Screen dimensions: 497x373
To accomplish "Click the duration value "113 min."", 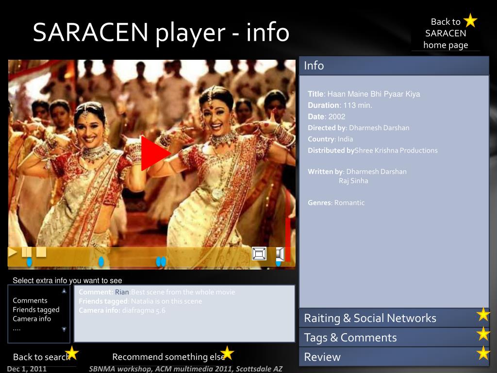I will [358, 105].
